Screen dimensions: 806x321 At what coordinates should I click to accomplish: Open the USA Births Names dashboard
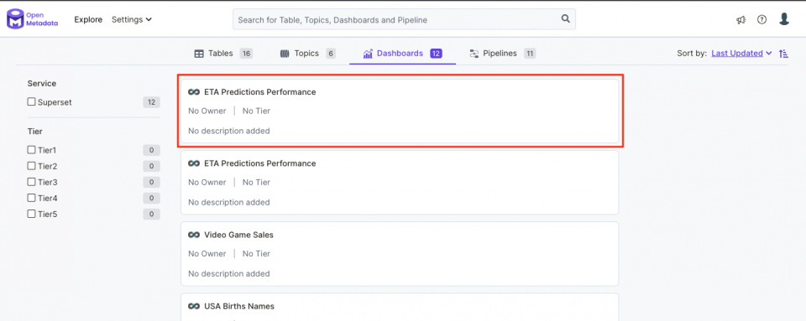coord(239,306)
